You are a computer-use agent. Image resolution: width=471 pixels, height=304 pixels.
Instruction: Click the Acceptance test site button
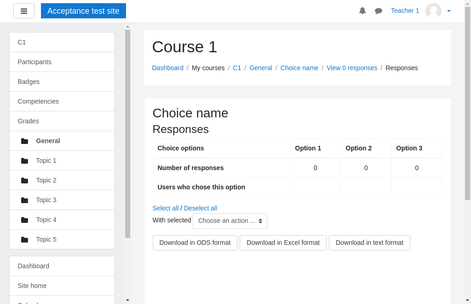84,11
